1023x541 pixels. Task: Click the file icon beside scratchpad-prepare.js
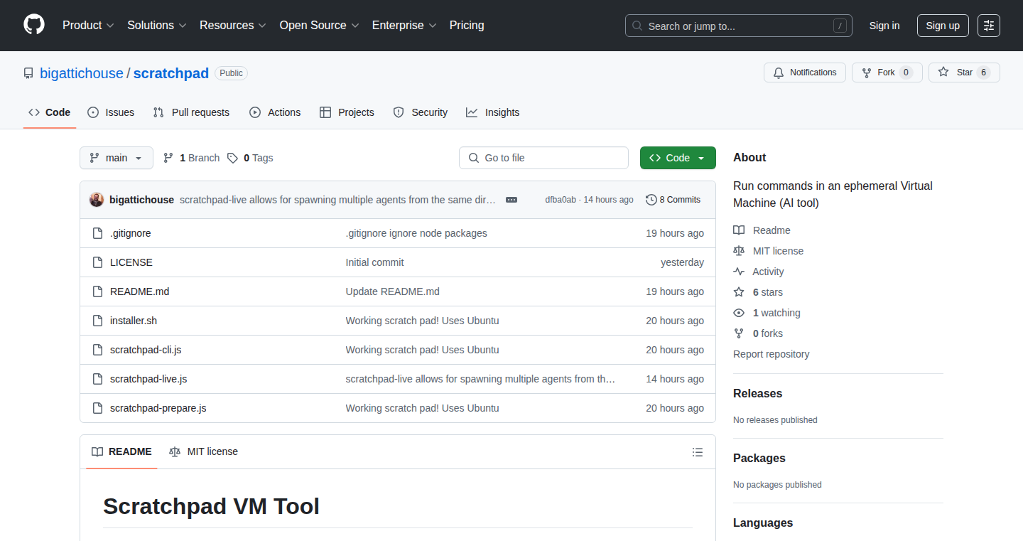point(98,408)
